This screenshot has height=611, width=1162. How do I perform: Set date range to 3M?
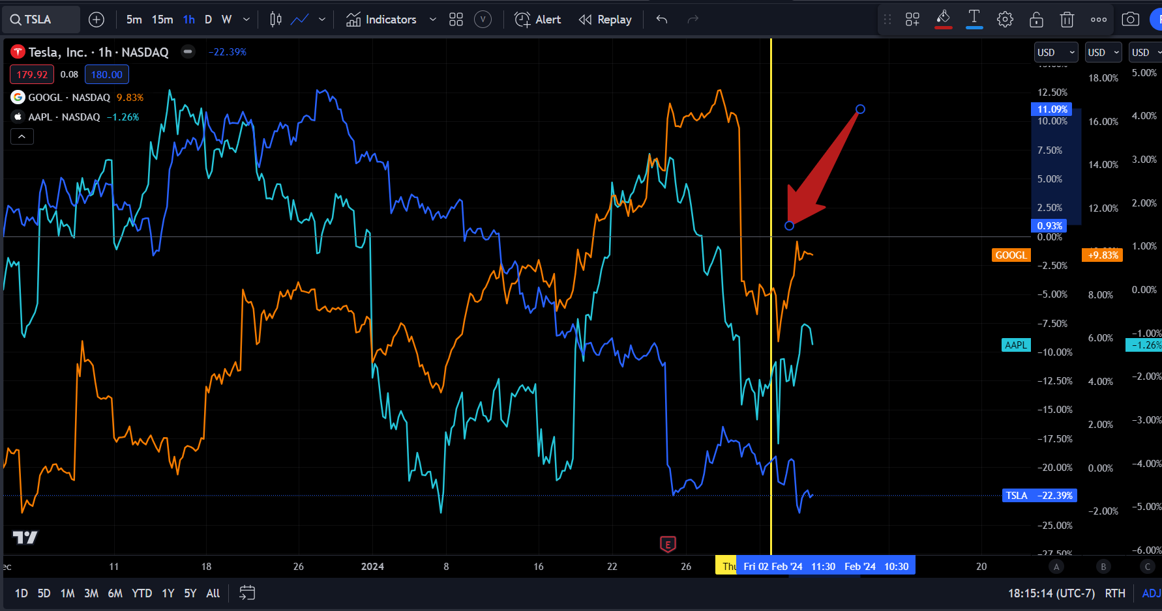(x=91, y=593)
